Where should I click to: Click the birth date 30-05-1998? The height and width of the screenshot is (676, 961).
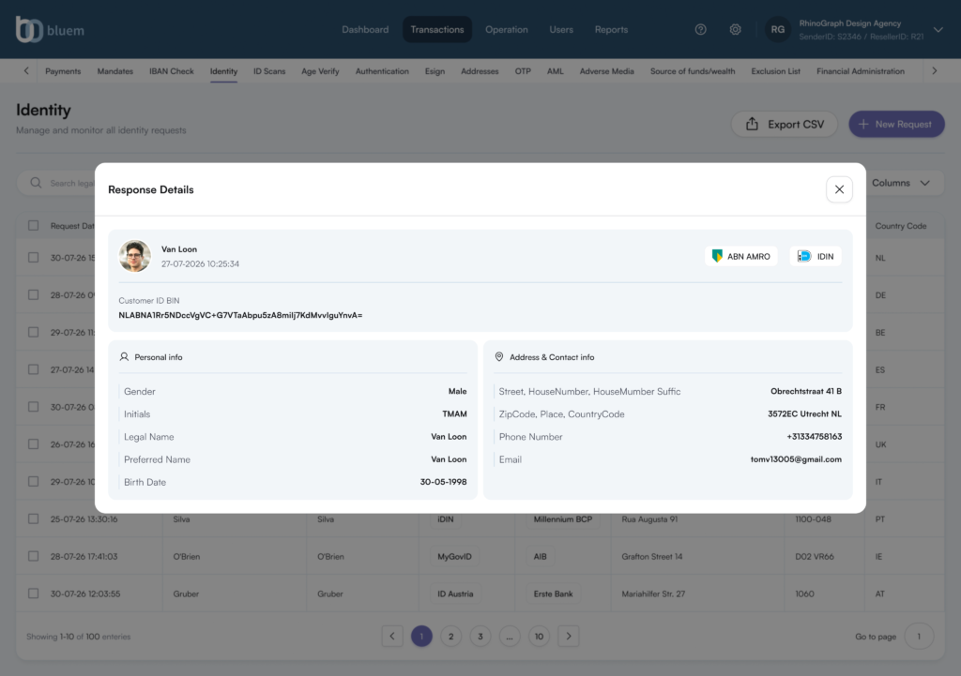tap(443, 482)
